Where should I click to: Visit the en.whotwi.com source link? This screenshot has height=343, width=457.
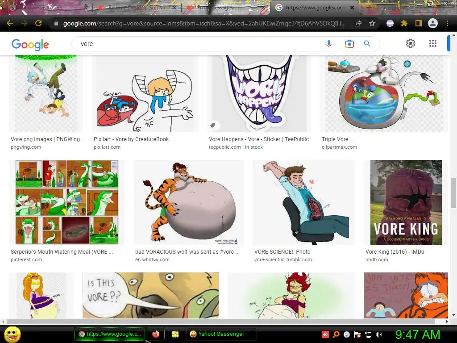click(x=152, y=259)
